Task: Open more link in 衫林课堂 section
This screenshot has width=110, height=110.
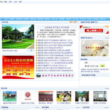Action: 106,108
